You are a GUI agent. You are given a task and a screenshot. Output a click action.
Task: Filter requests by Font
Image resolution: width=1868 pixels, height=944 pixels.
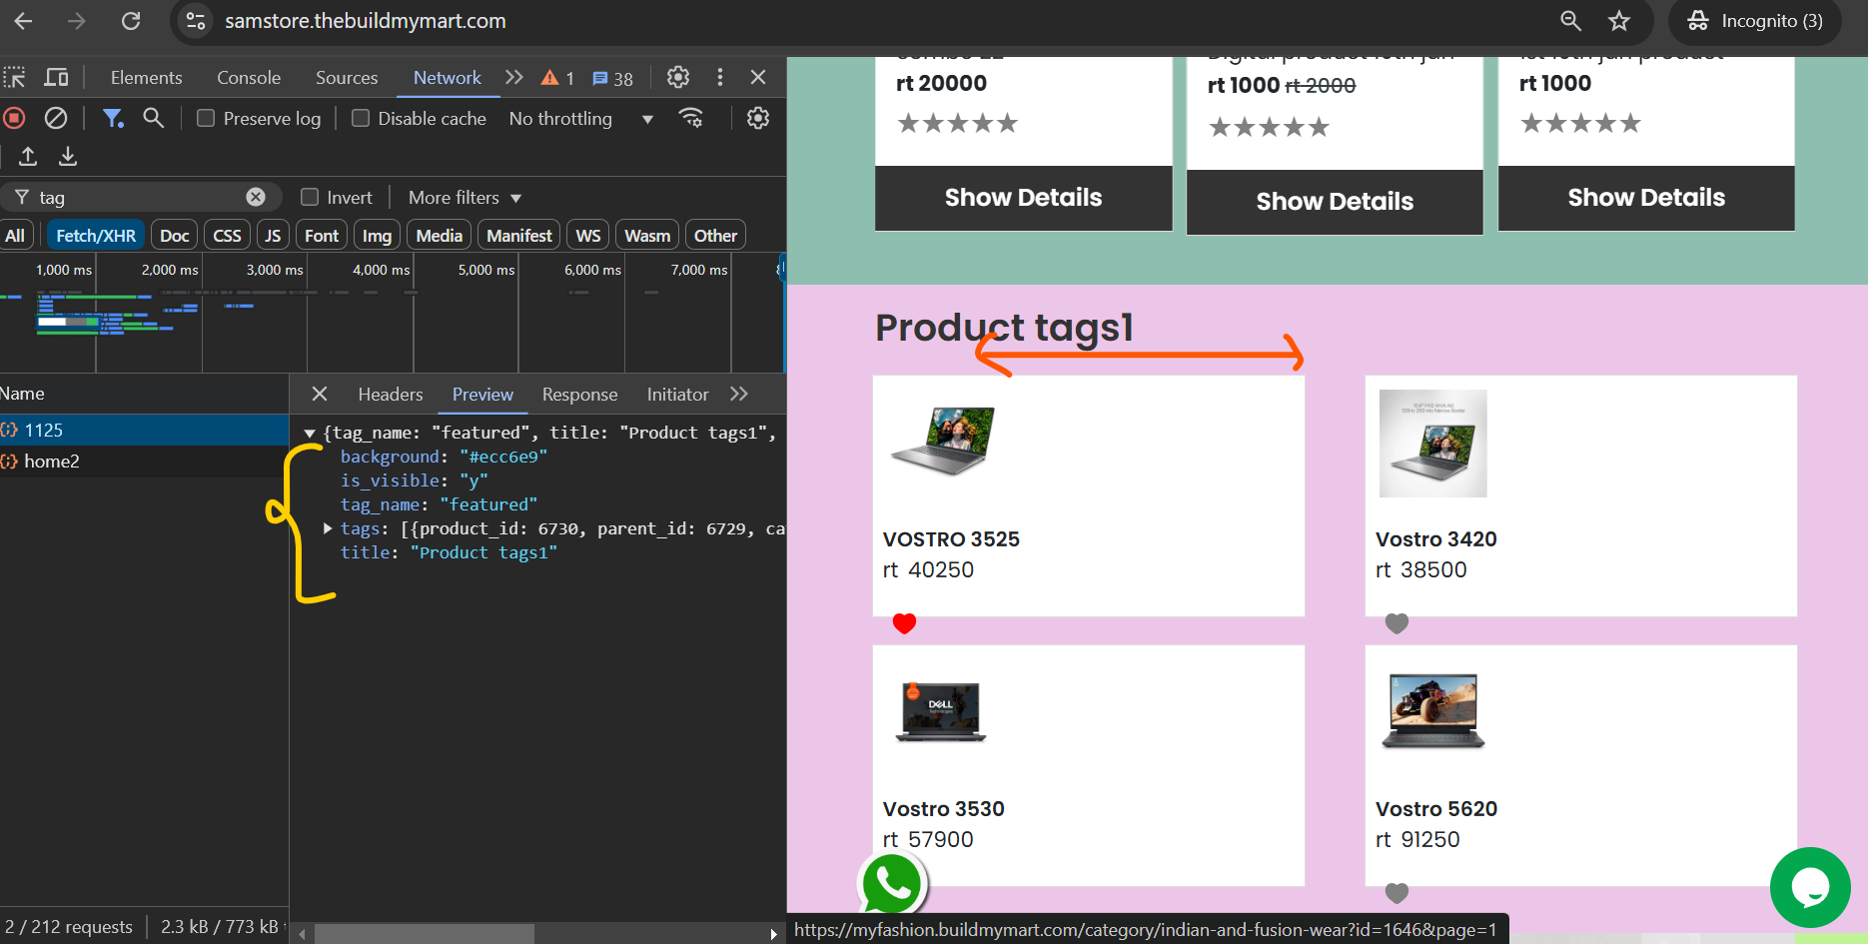pyautogui.click(x=322, y=236)
